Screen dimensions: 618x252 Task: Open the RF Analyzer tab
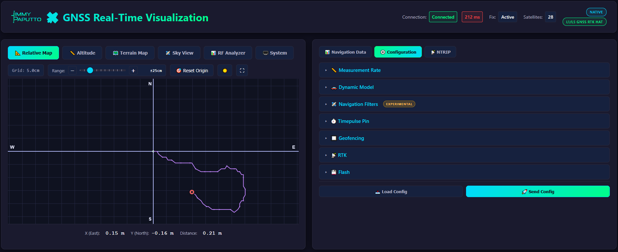pyautogui.click(x=228, y=53)
